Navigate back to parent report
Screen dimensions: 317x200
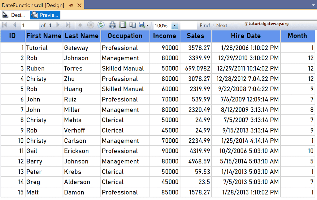(80, 26)
